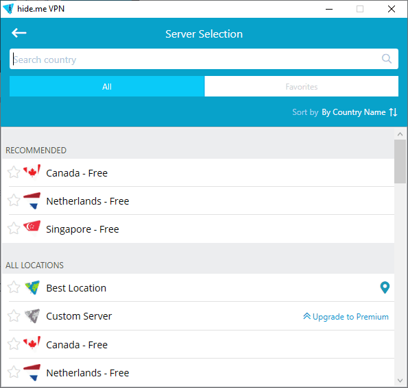Image resolution: width=408 pixels, height=388 pixels.
Task: Click the Singapore flag icon
Action: [32, 228]
